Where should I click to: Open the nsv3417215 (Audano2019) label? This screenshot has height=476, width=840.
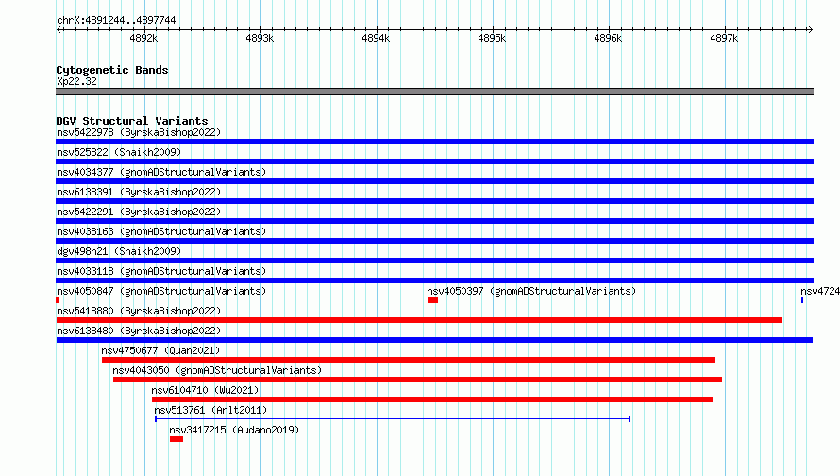point(234,430)
